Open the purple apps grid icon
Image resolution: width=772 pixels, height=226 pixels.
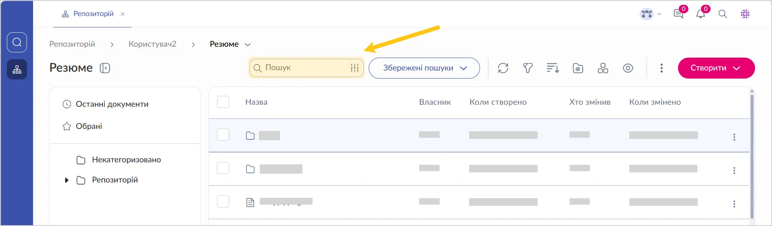tap(745, 14)
